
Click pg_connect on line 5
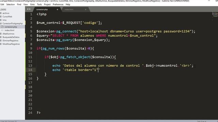(x=66, y=32)
